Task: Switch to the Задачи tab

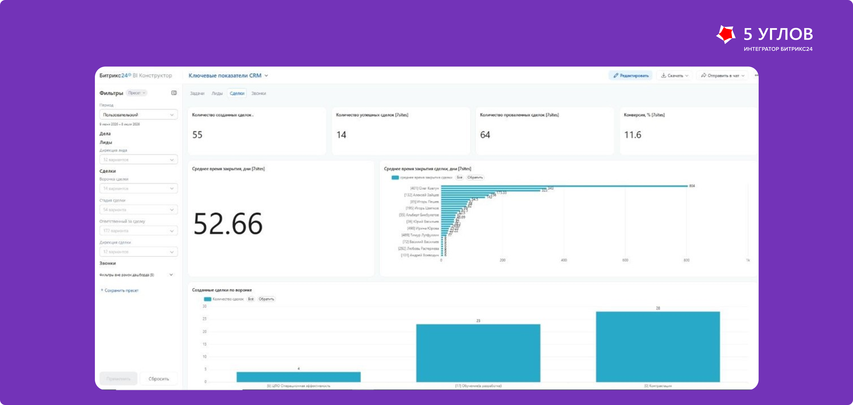Action: point(197,94)
